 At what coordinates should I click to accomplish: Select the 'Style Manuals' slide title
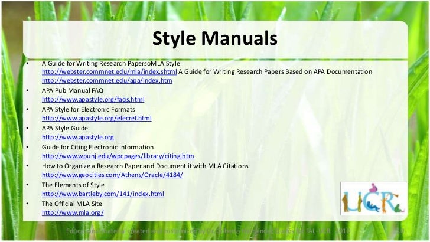(x=215, y=38)
